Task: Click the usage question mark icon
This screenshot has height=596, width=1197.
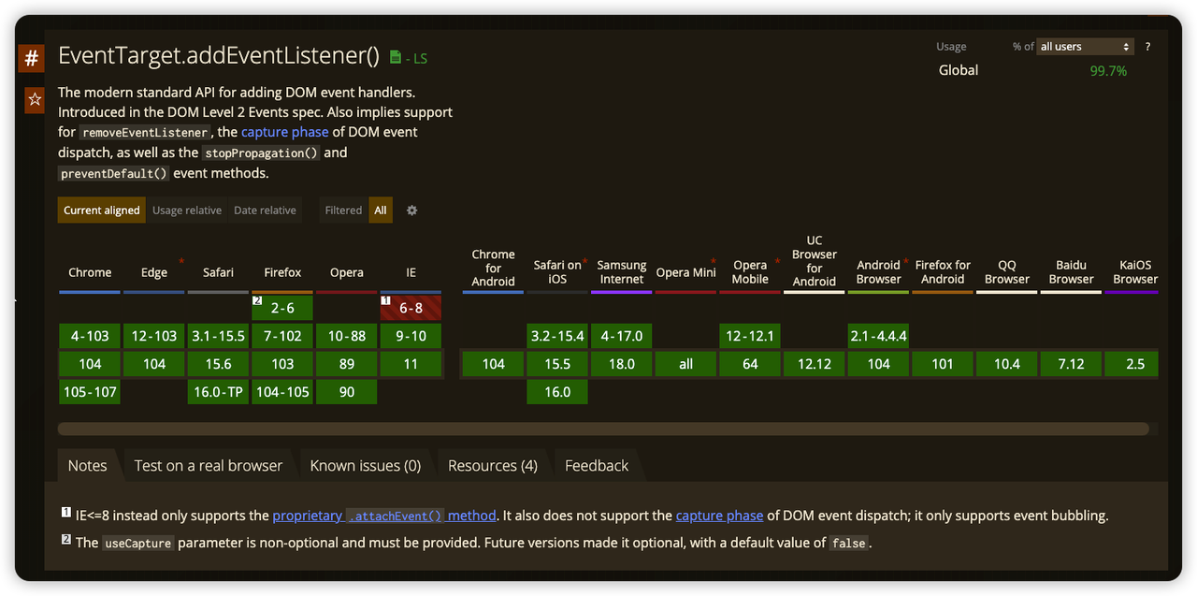Action: tap(1147, 46)
